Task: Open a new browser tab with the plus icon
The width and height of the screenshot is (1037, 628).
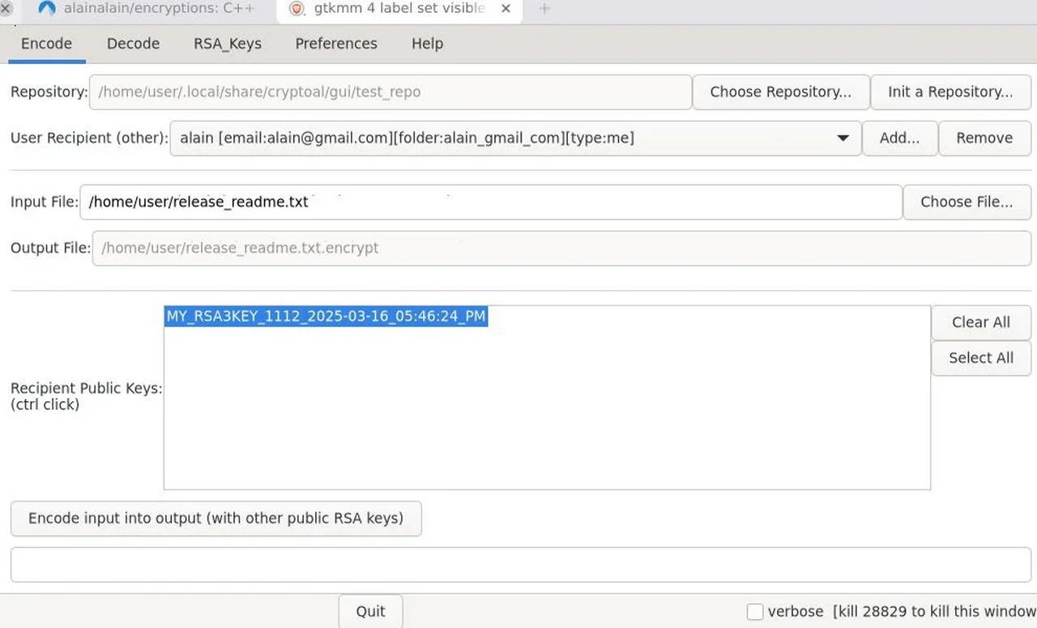Action: pyautogui.click(x=544, y=8)
